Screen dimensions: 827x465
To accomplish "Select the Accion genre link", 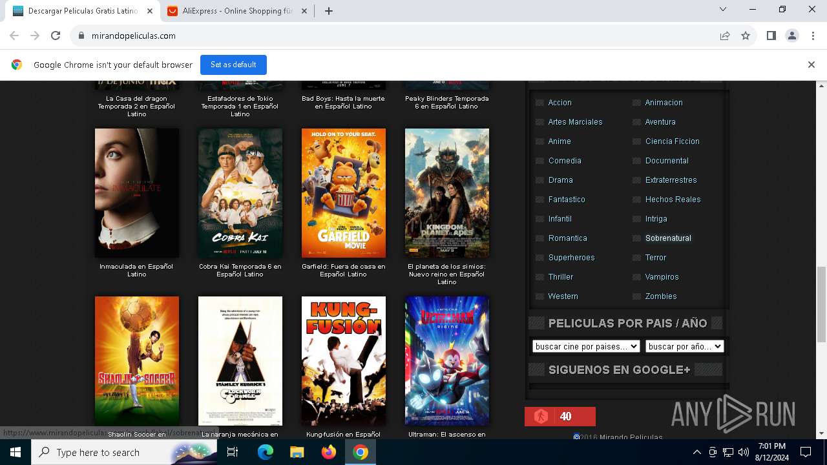I will pyautogui.click(x=560, y=103).
